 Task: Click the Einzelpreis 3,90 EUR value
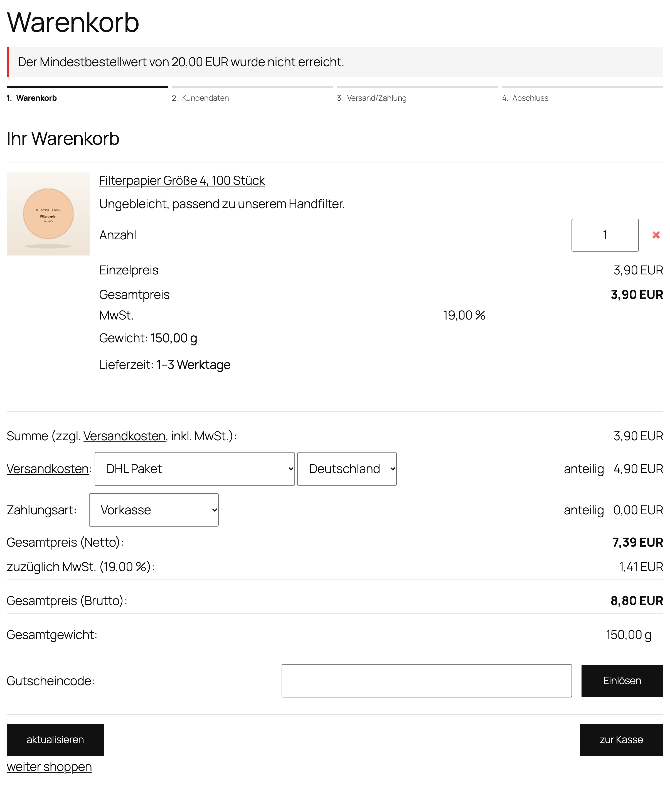[x=639, y=270]
